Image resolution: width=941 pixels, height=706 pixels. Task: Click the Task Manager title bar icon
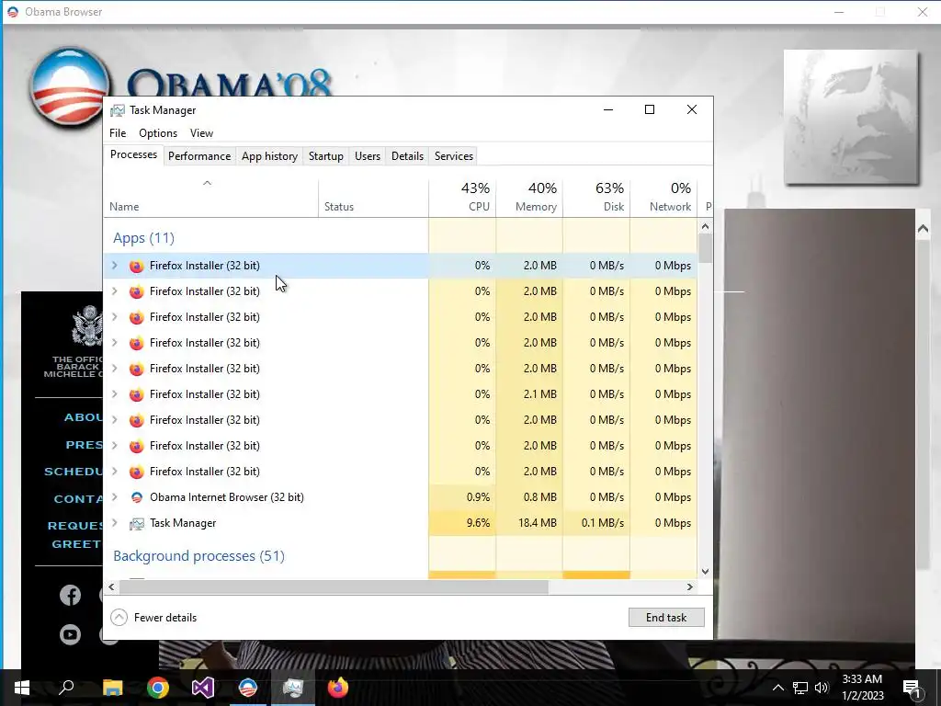click(x=118, y=110)
